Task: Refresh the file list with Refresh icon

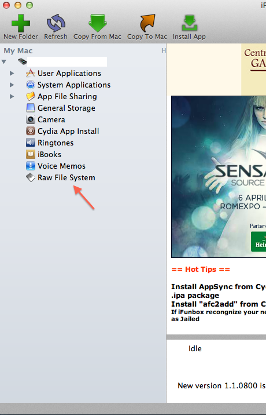Action: pos(56,23)
